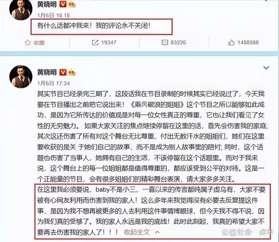Click the collapse caret after 收起全文
The height and width of the screenshot is (242, 279).
(x=157, y=232)
